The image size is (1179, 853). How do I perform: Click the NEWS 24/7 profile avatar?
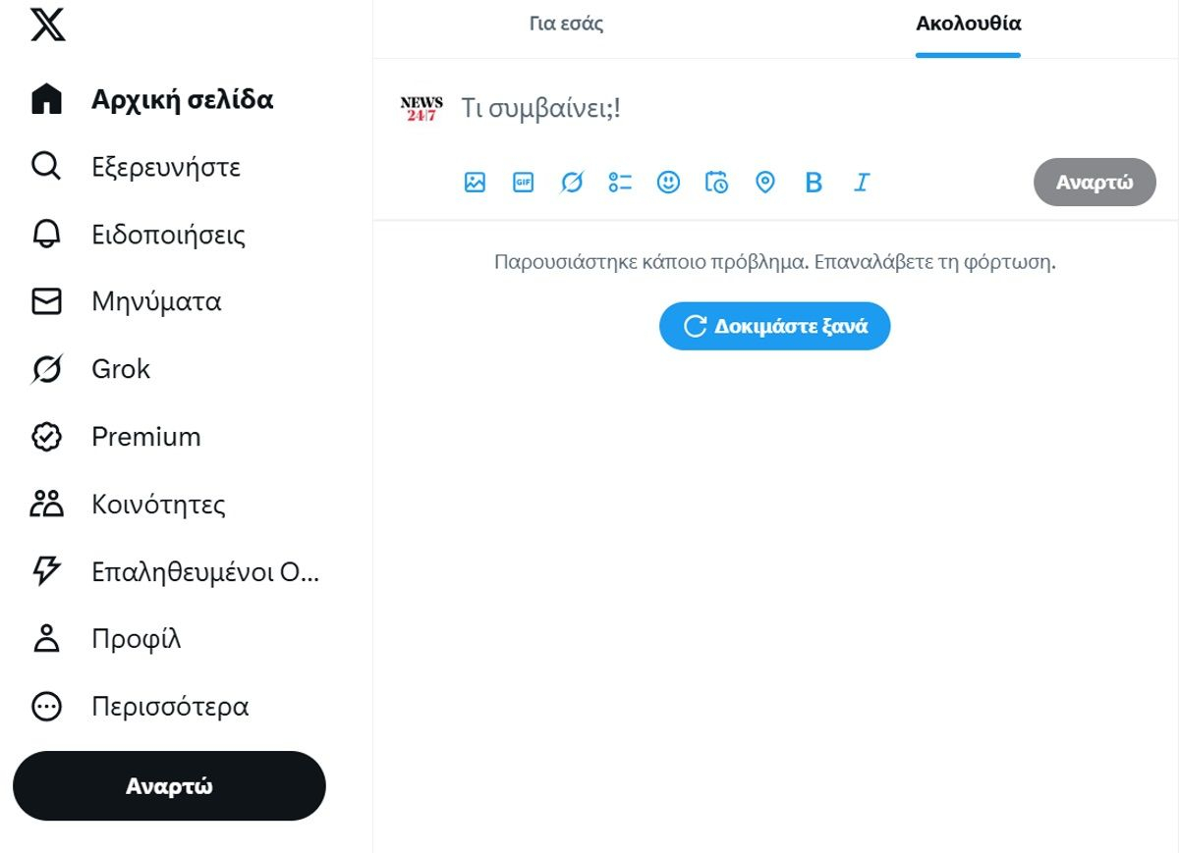(421, 109)
